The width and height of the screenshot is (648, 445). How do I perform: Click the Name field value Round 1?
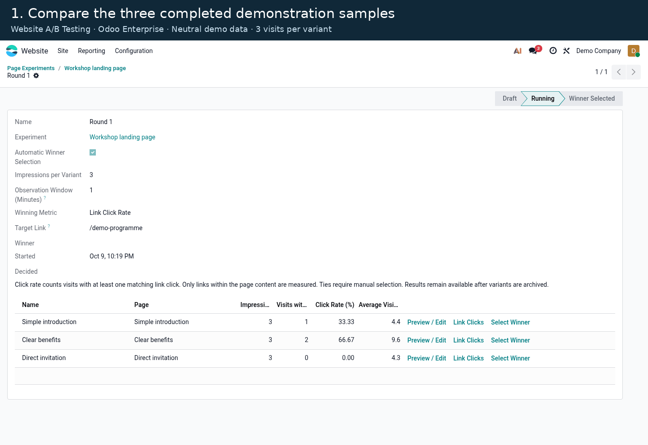(101, 122)
